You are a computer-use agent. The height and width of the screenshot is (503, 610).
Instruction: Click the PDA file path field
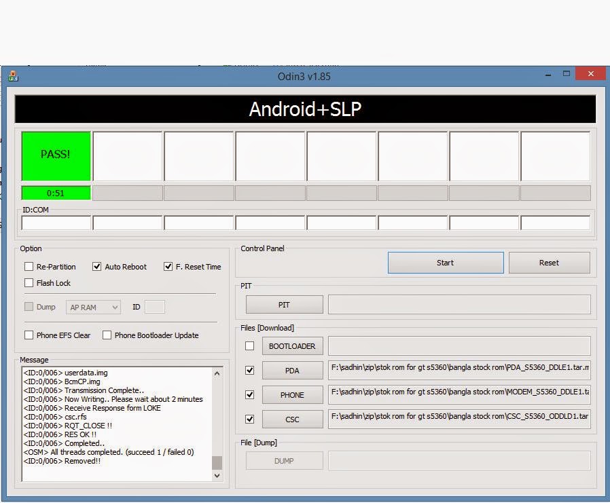click(459, 371)
